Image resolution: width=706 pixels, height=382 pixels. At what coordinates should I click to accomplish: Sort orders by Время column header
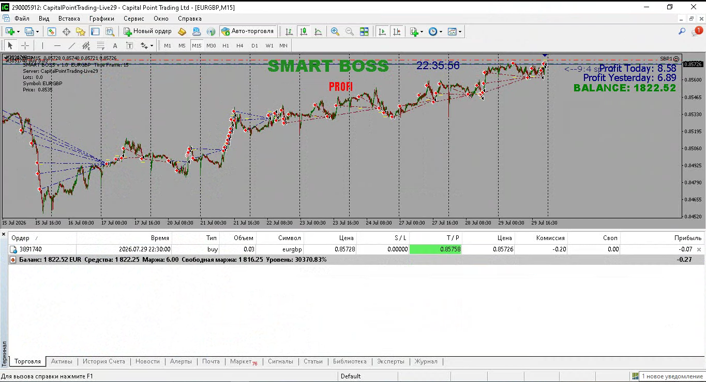tap(124, 238)
